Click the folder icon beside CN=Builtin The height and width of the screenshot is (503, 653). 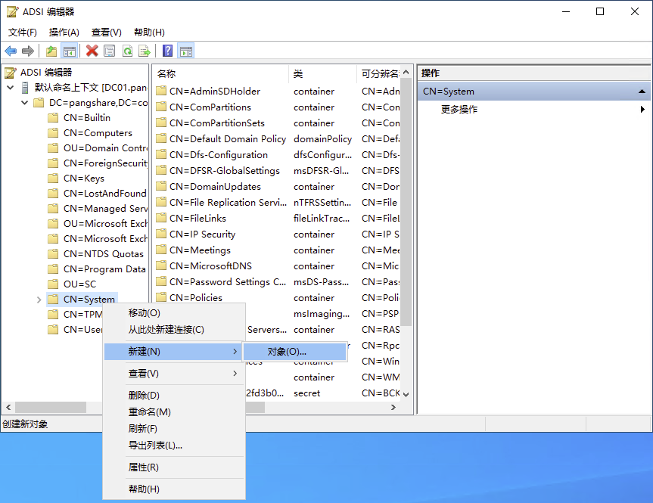coord(53,118)
